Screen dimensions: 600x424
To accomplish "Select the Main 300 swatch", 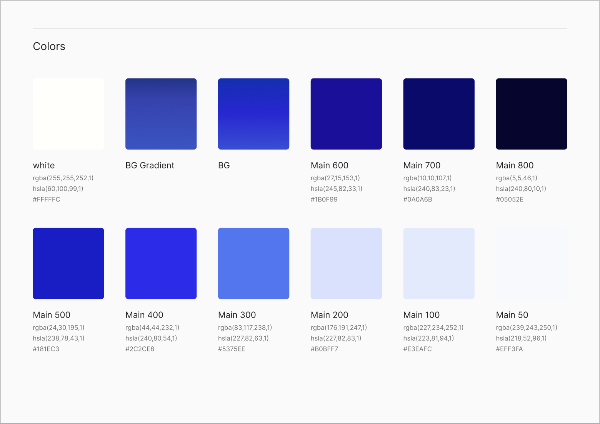I will click(x=254, y=263).
